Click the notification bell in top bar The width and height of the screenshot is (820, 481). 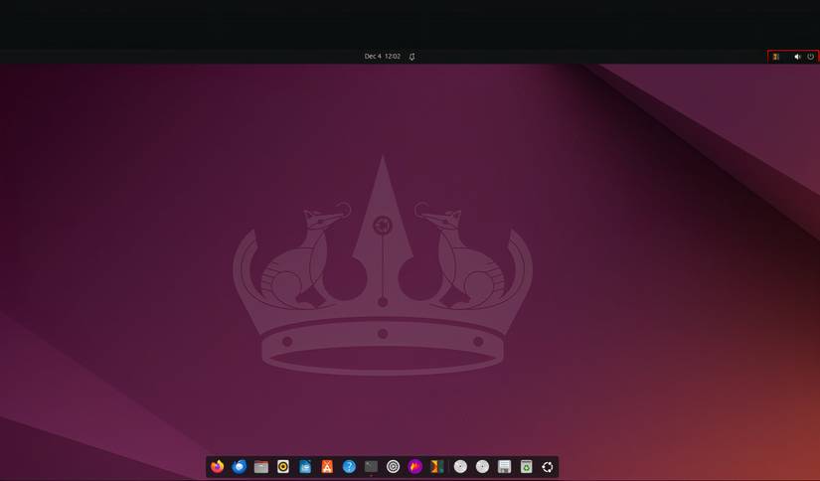pyautogui.click(x=412, y=57)
